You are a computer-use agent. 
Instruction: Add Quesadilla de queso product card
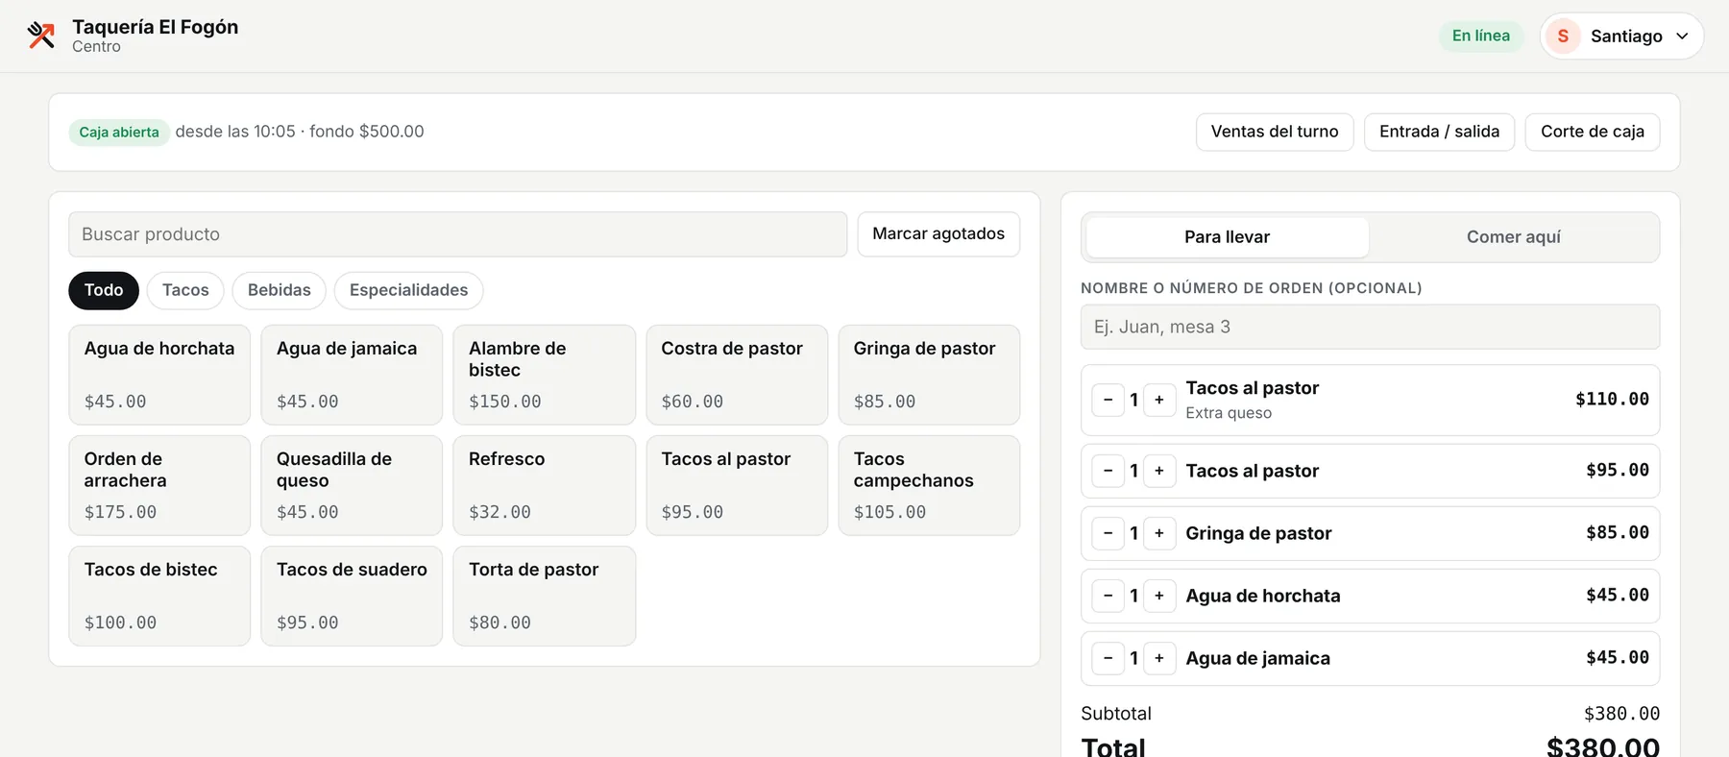352,485
